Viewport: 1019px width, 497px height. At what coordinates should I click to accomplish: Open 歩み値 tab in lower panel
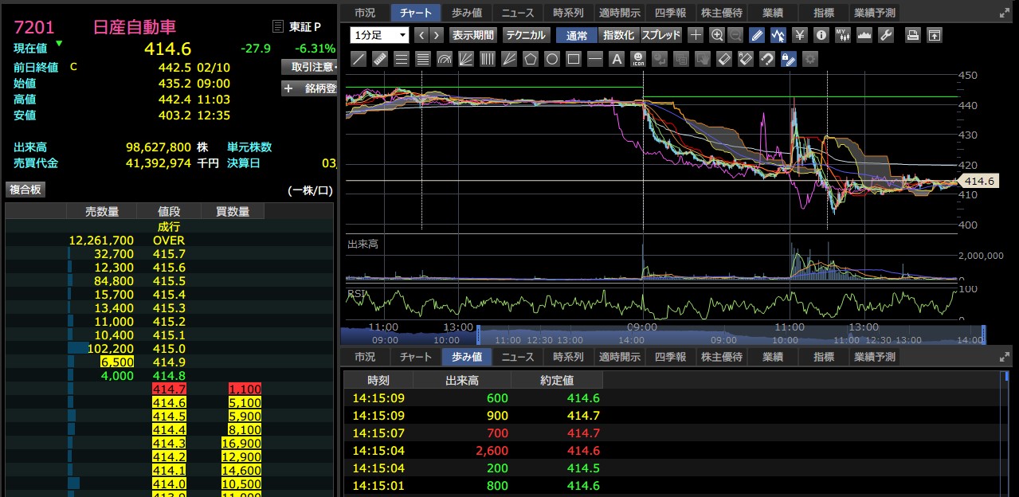click(467, 357)
